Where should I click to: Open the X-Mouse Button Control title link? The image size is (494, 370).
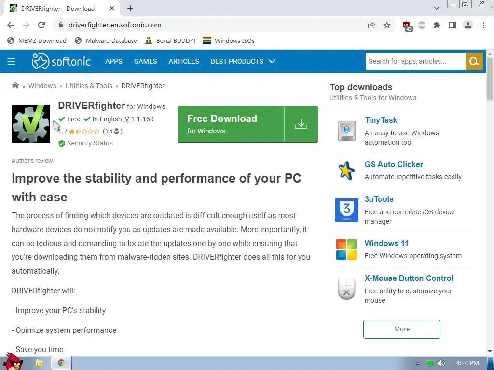click(x=409, y=278)
